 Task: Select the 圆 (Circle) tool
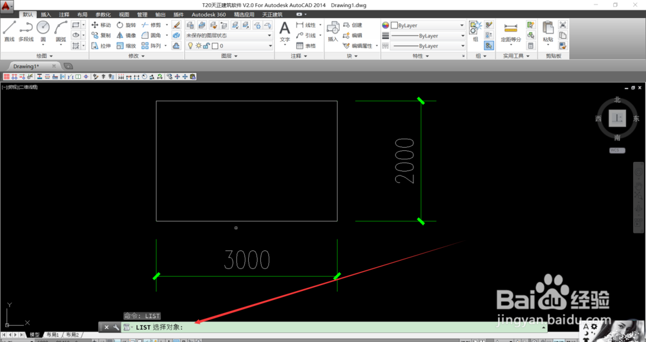click(x=43, y=31)
